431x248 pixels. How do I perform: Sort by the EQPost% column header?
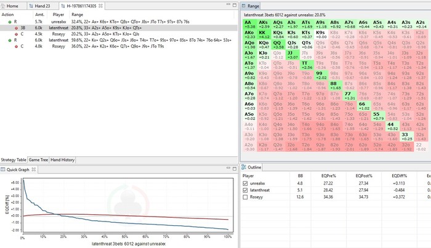coord(363,176)
